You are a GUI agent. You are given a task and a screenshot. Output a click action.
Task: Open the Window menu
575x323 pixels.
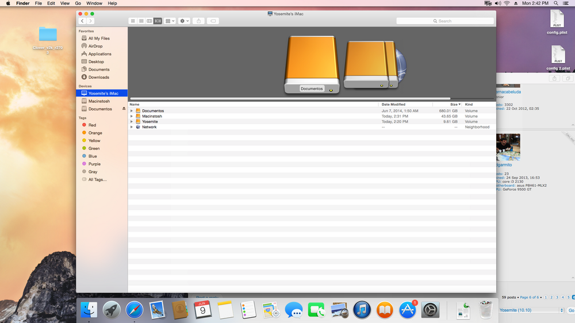tap(94, 3)
